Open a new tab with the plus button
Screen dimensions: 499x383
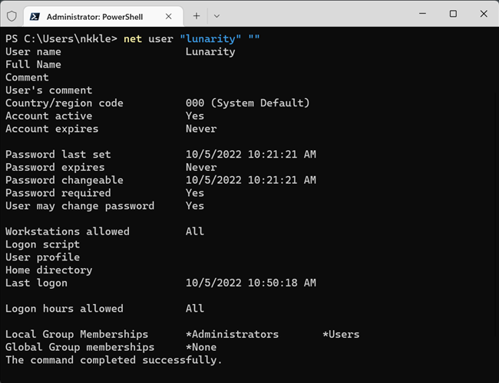(x=197, y=15)
